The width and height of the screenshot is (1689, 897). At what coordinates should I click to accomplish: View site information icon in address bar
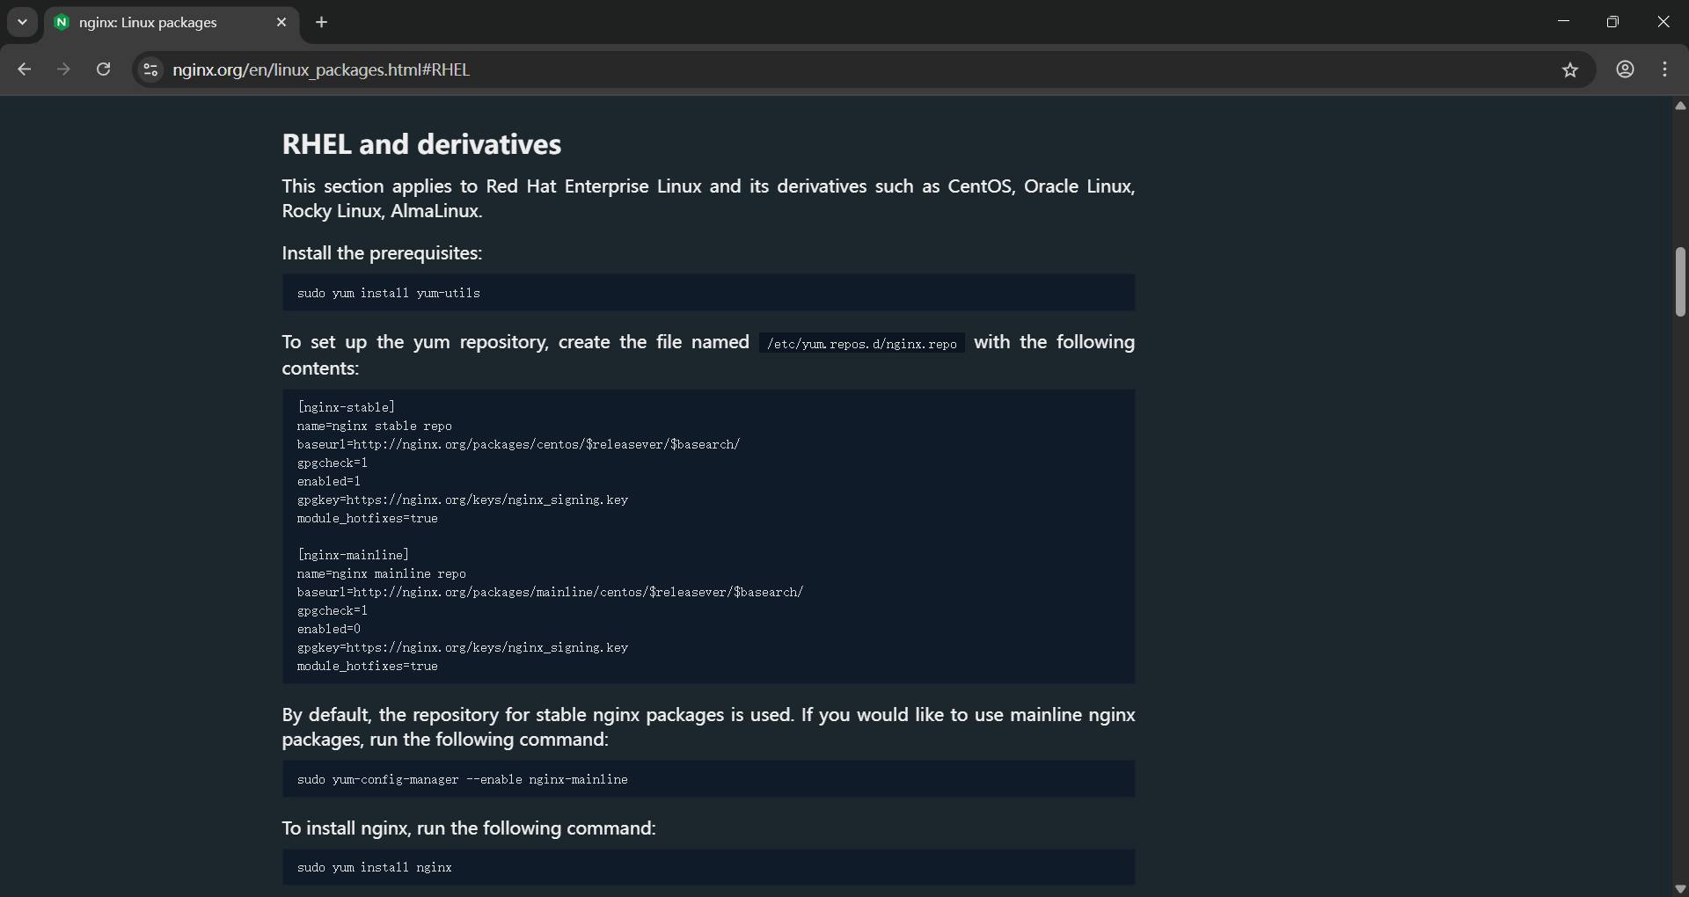point(150,69)
